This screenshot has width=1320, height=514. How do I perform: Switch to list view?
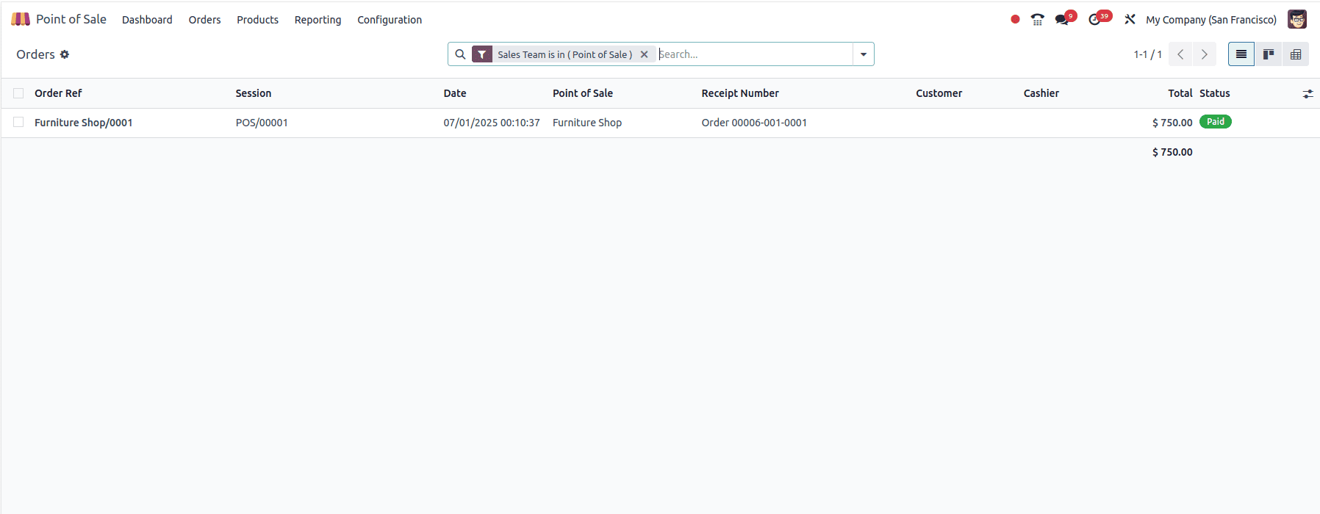click(1241, 54)
